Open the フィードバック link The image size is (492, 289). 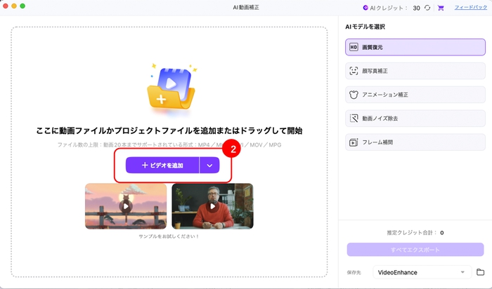pos(471,8)
